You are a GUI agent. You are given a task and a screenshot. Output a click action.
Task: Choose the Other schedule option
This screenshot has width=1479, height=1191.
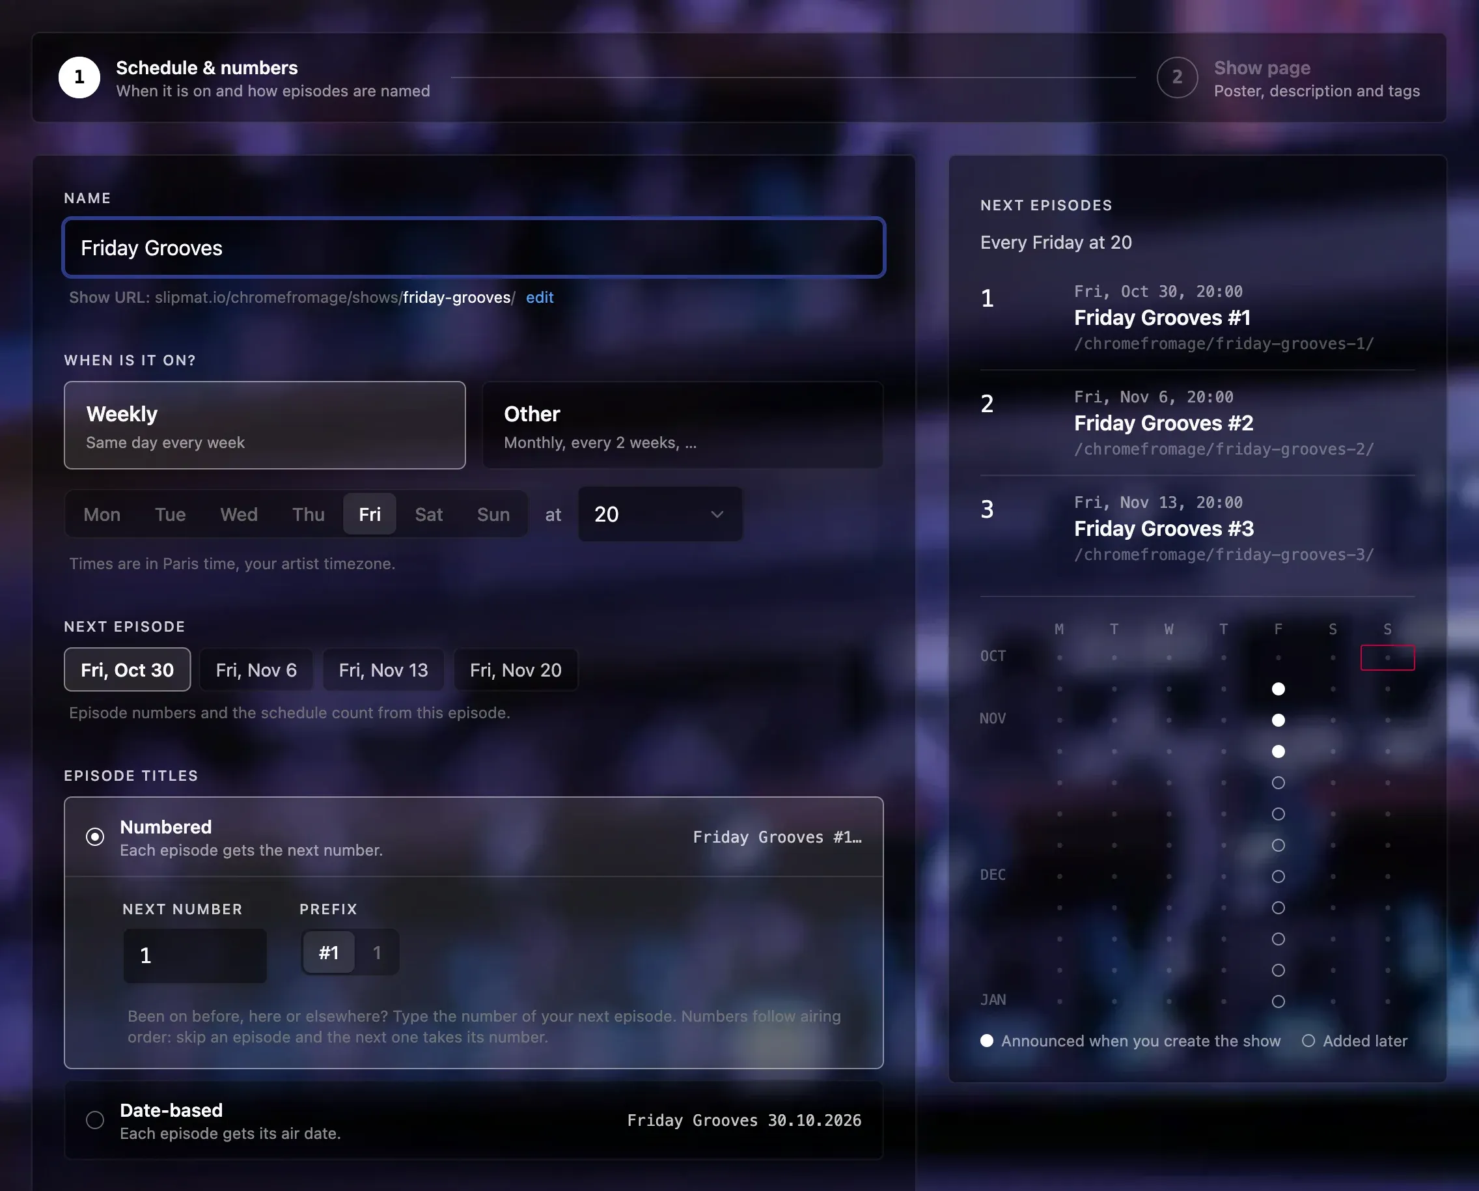click(682, 425)
